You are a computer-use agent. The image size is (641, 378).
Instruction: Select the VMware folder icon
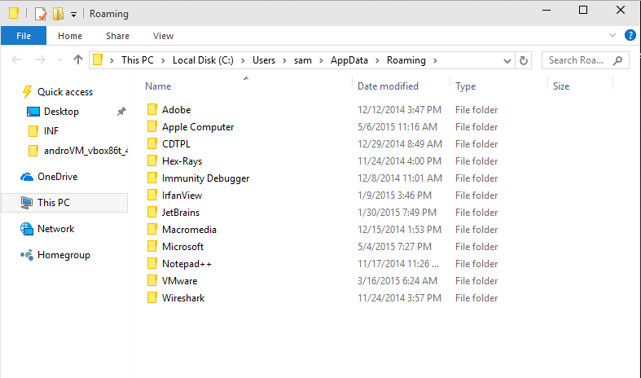point(152,280)
